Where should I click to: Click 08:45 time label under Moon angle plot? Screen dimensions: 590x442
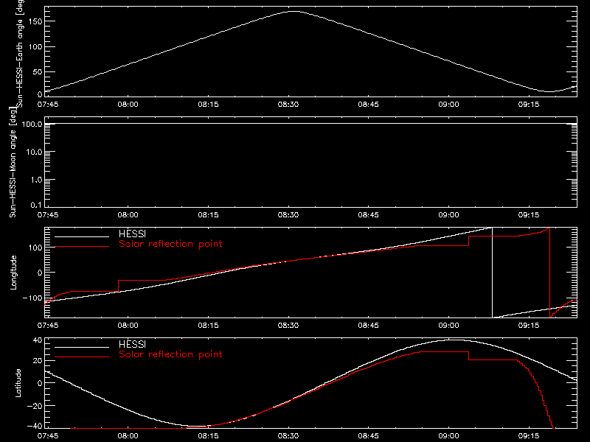(368, 214)
